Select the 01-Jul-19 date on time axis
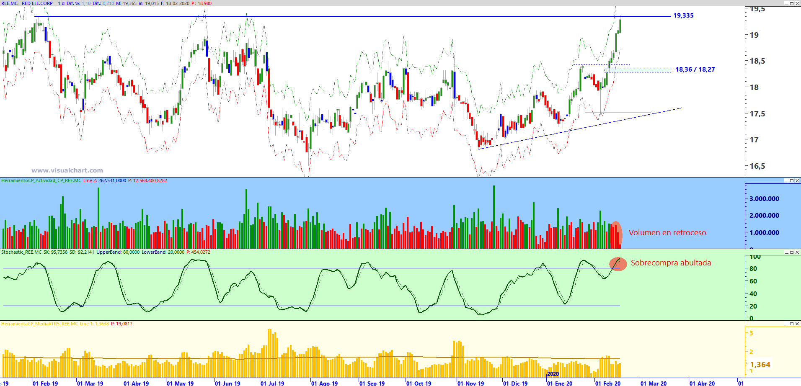The height and width of the screenshot is (386, 801). coord(272,383)
